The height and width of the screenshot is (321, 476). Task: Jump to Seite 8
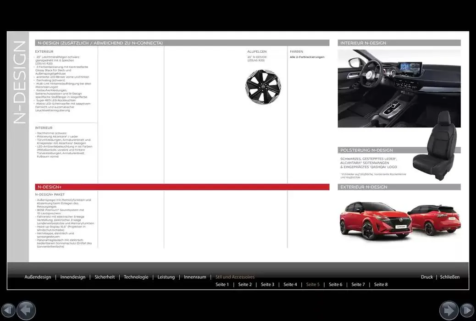pos(381,285)
